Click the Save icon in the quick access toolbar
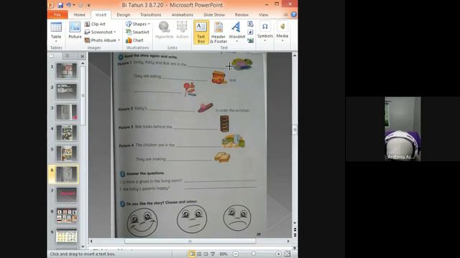Screen dimensions: 460x258 60,5
